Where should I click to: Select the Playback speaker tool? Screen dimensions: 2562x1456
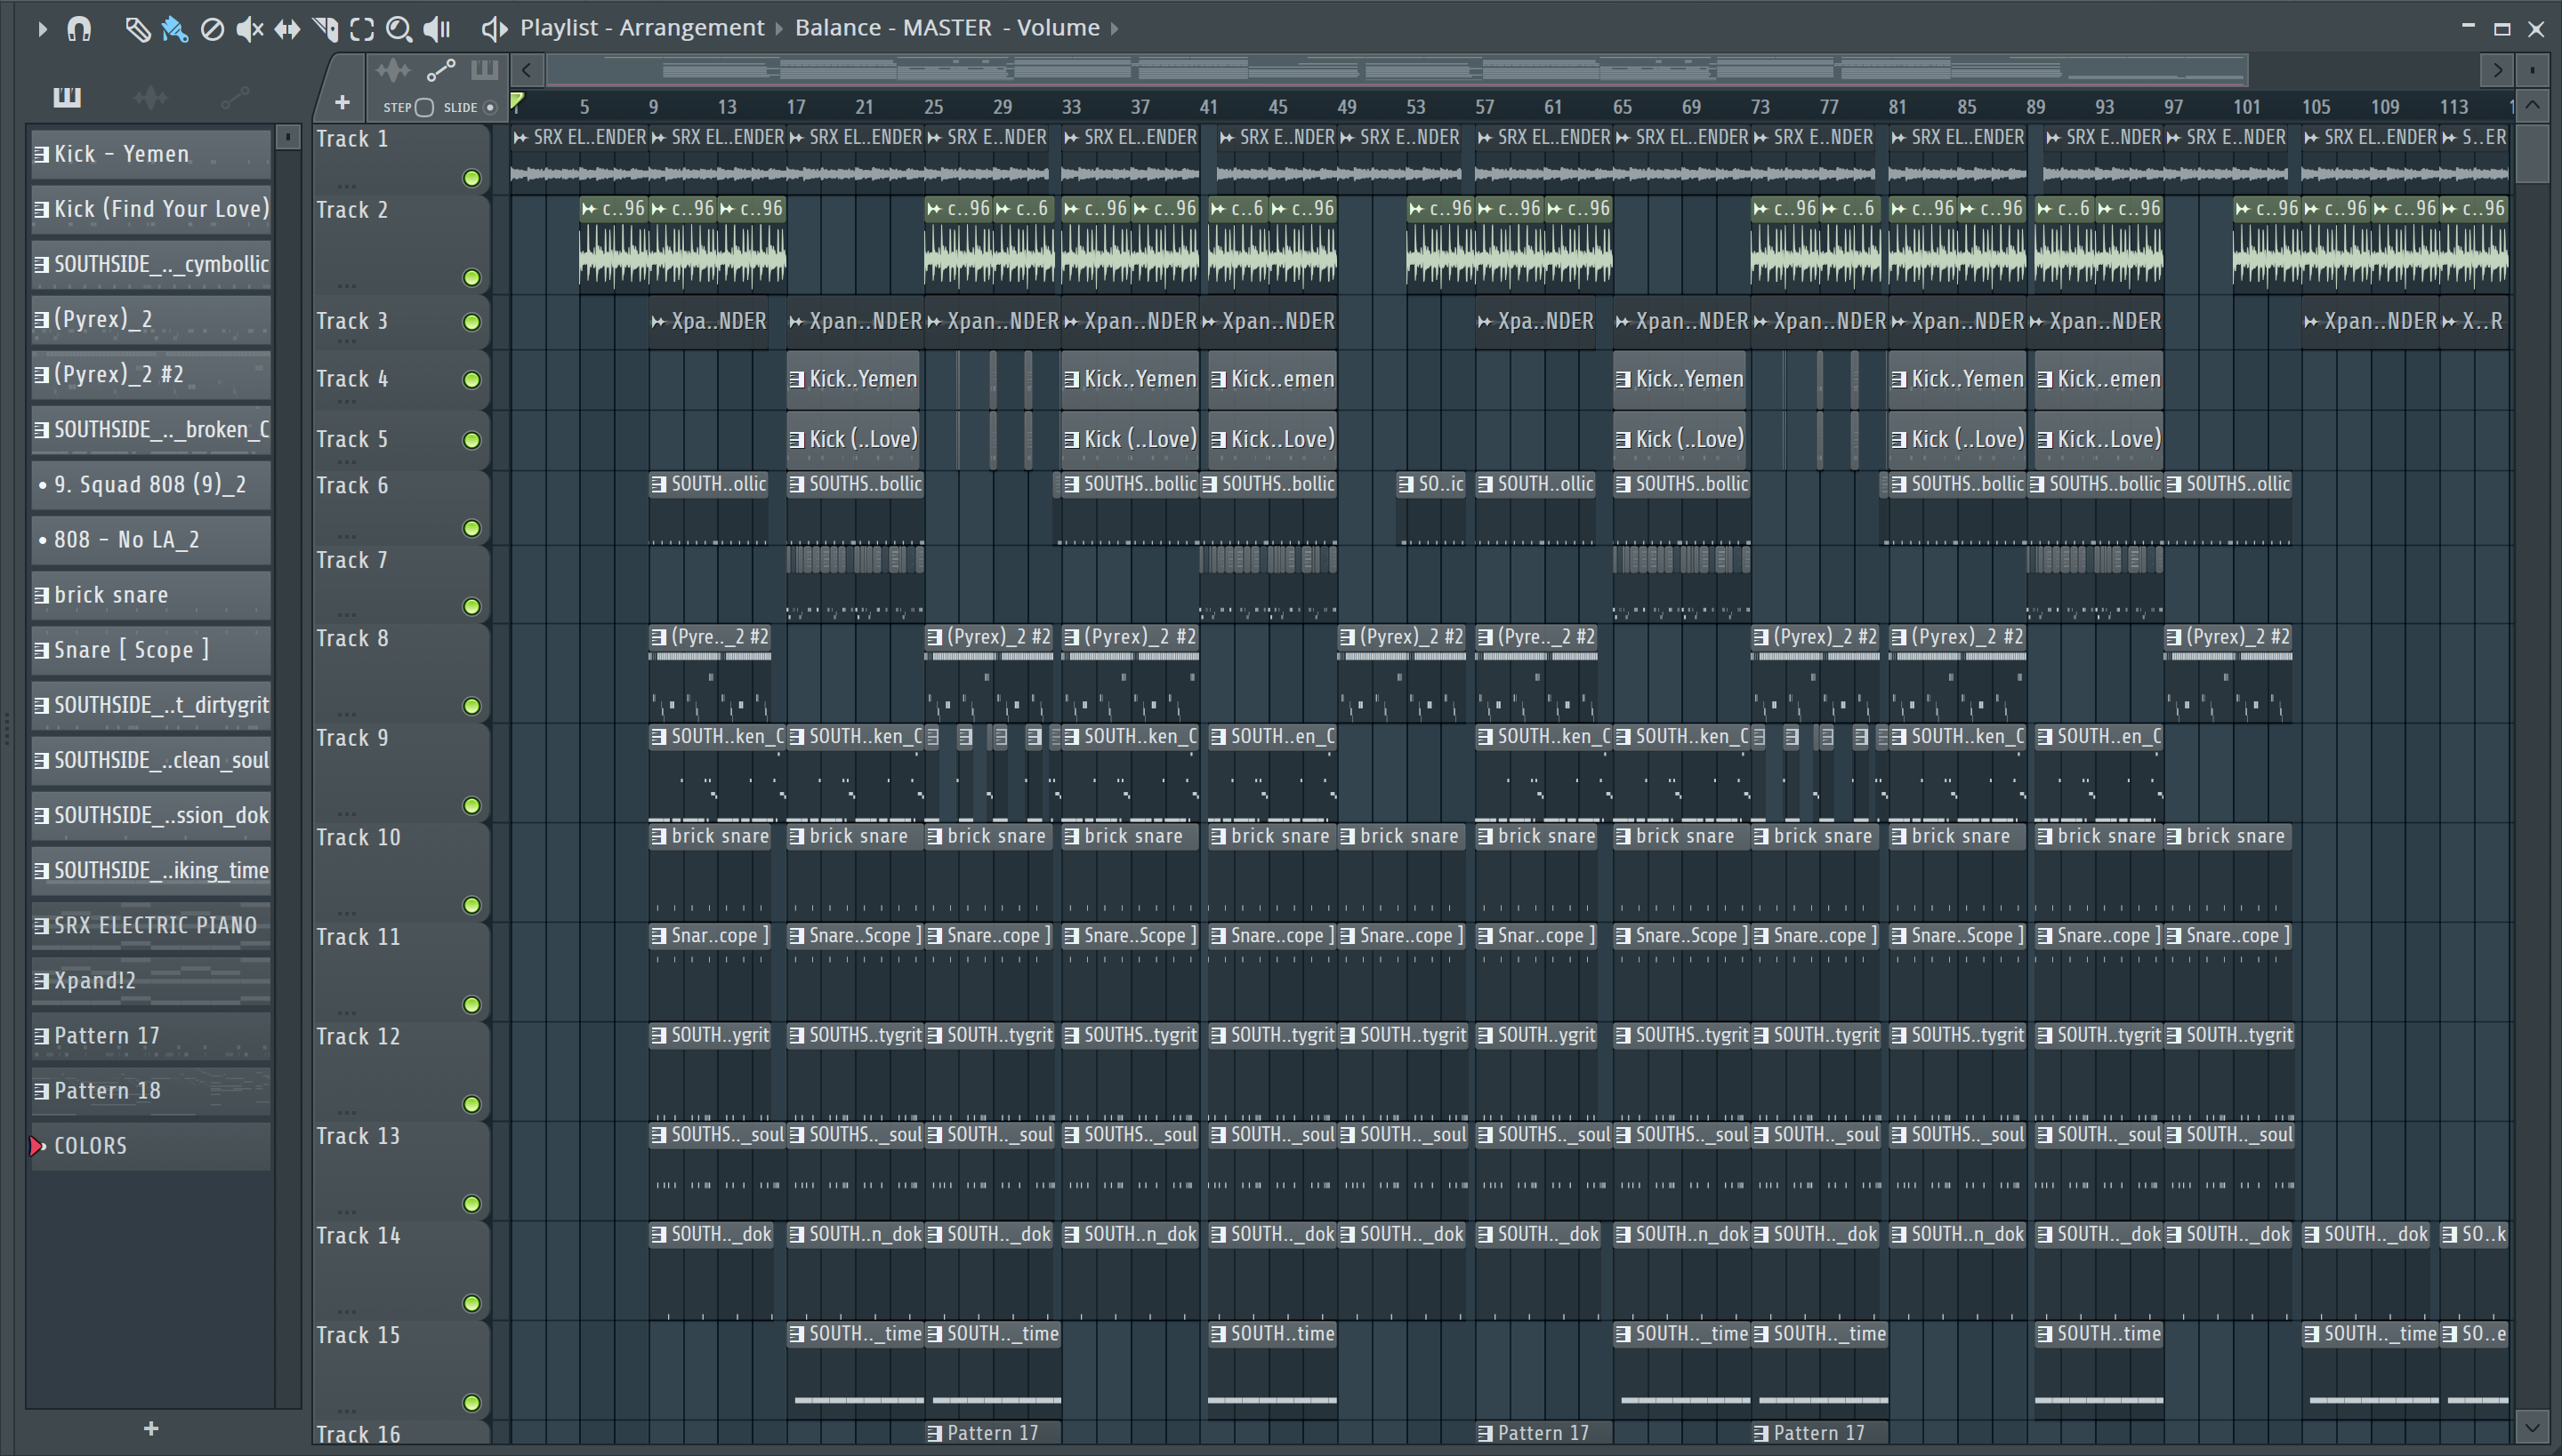(x=438, y=29)
